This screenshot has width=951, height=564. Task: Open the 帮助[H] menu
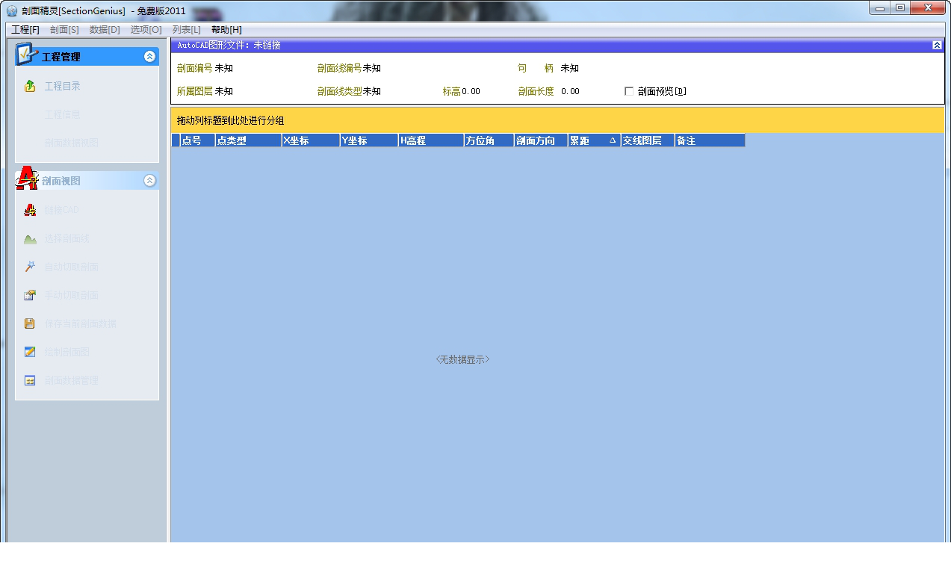click(x=226, y=29)
